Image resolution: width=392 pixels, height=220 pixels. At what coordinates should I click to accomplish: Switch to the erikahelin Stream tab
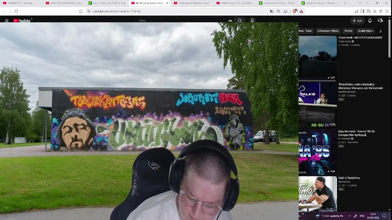tap(320, 3)
